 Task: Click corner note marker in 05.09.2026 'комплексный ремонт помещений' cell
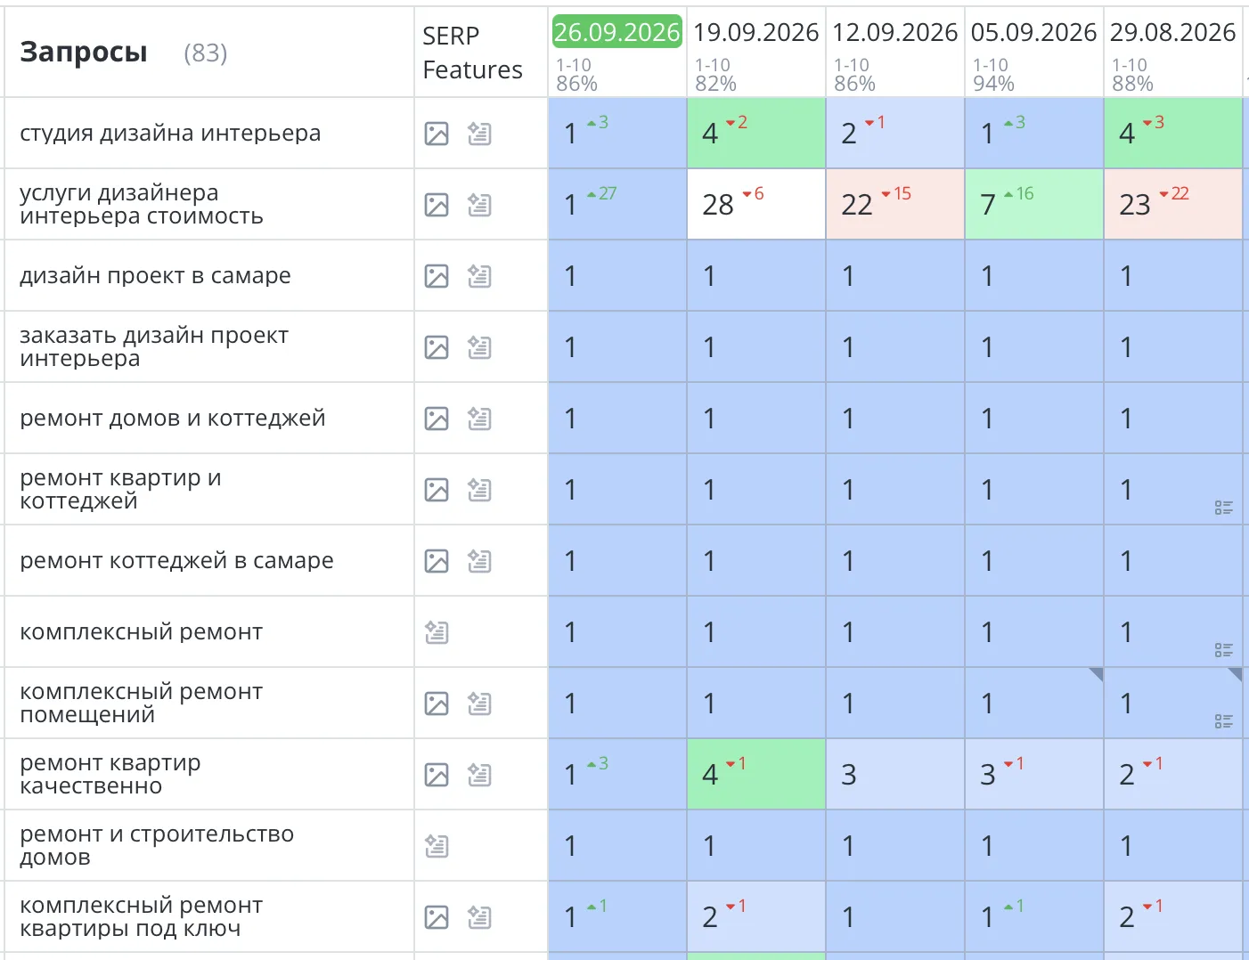[x=1097, y=674]
